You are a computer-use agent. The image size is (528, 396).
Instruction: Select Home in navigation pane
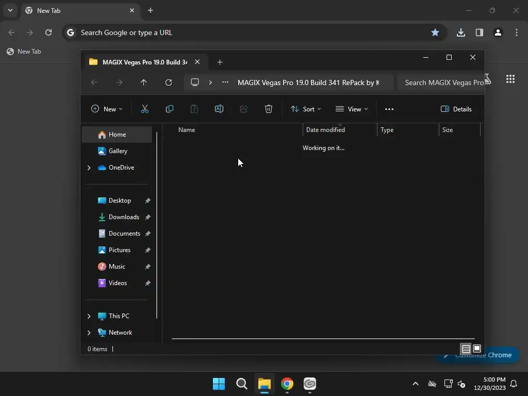(x=117, y=135)
